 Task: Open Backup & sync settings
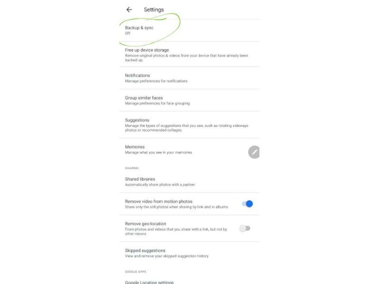pyautogui.click(x=189, y=30)
